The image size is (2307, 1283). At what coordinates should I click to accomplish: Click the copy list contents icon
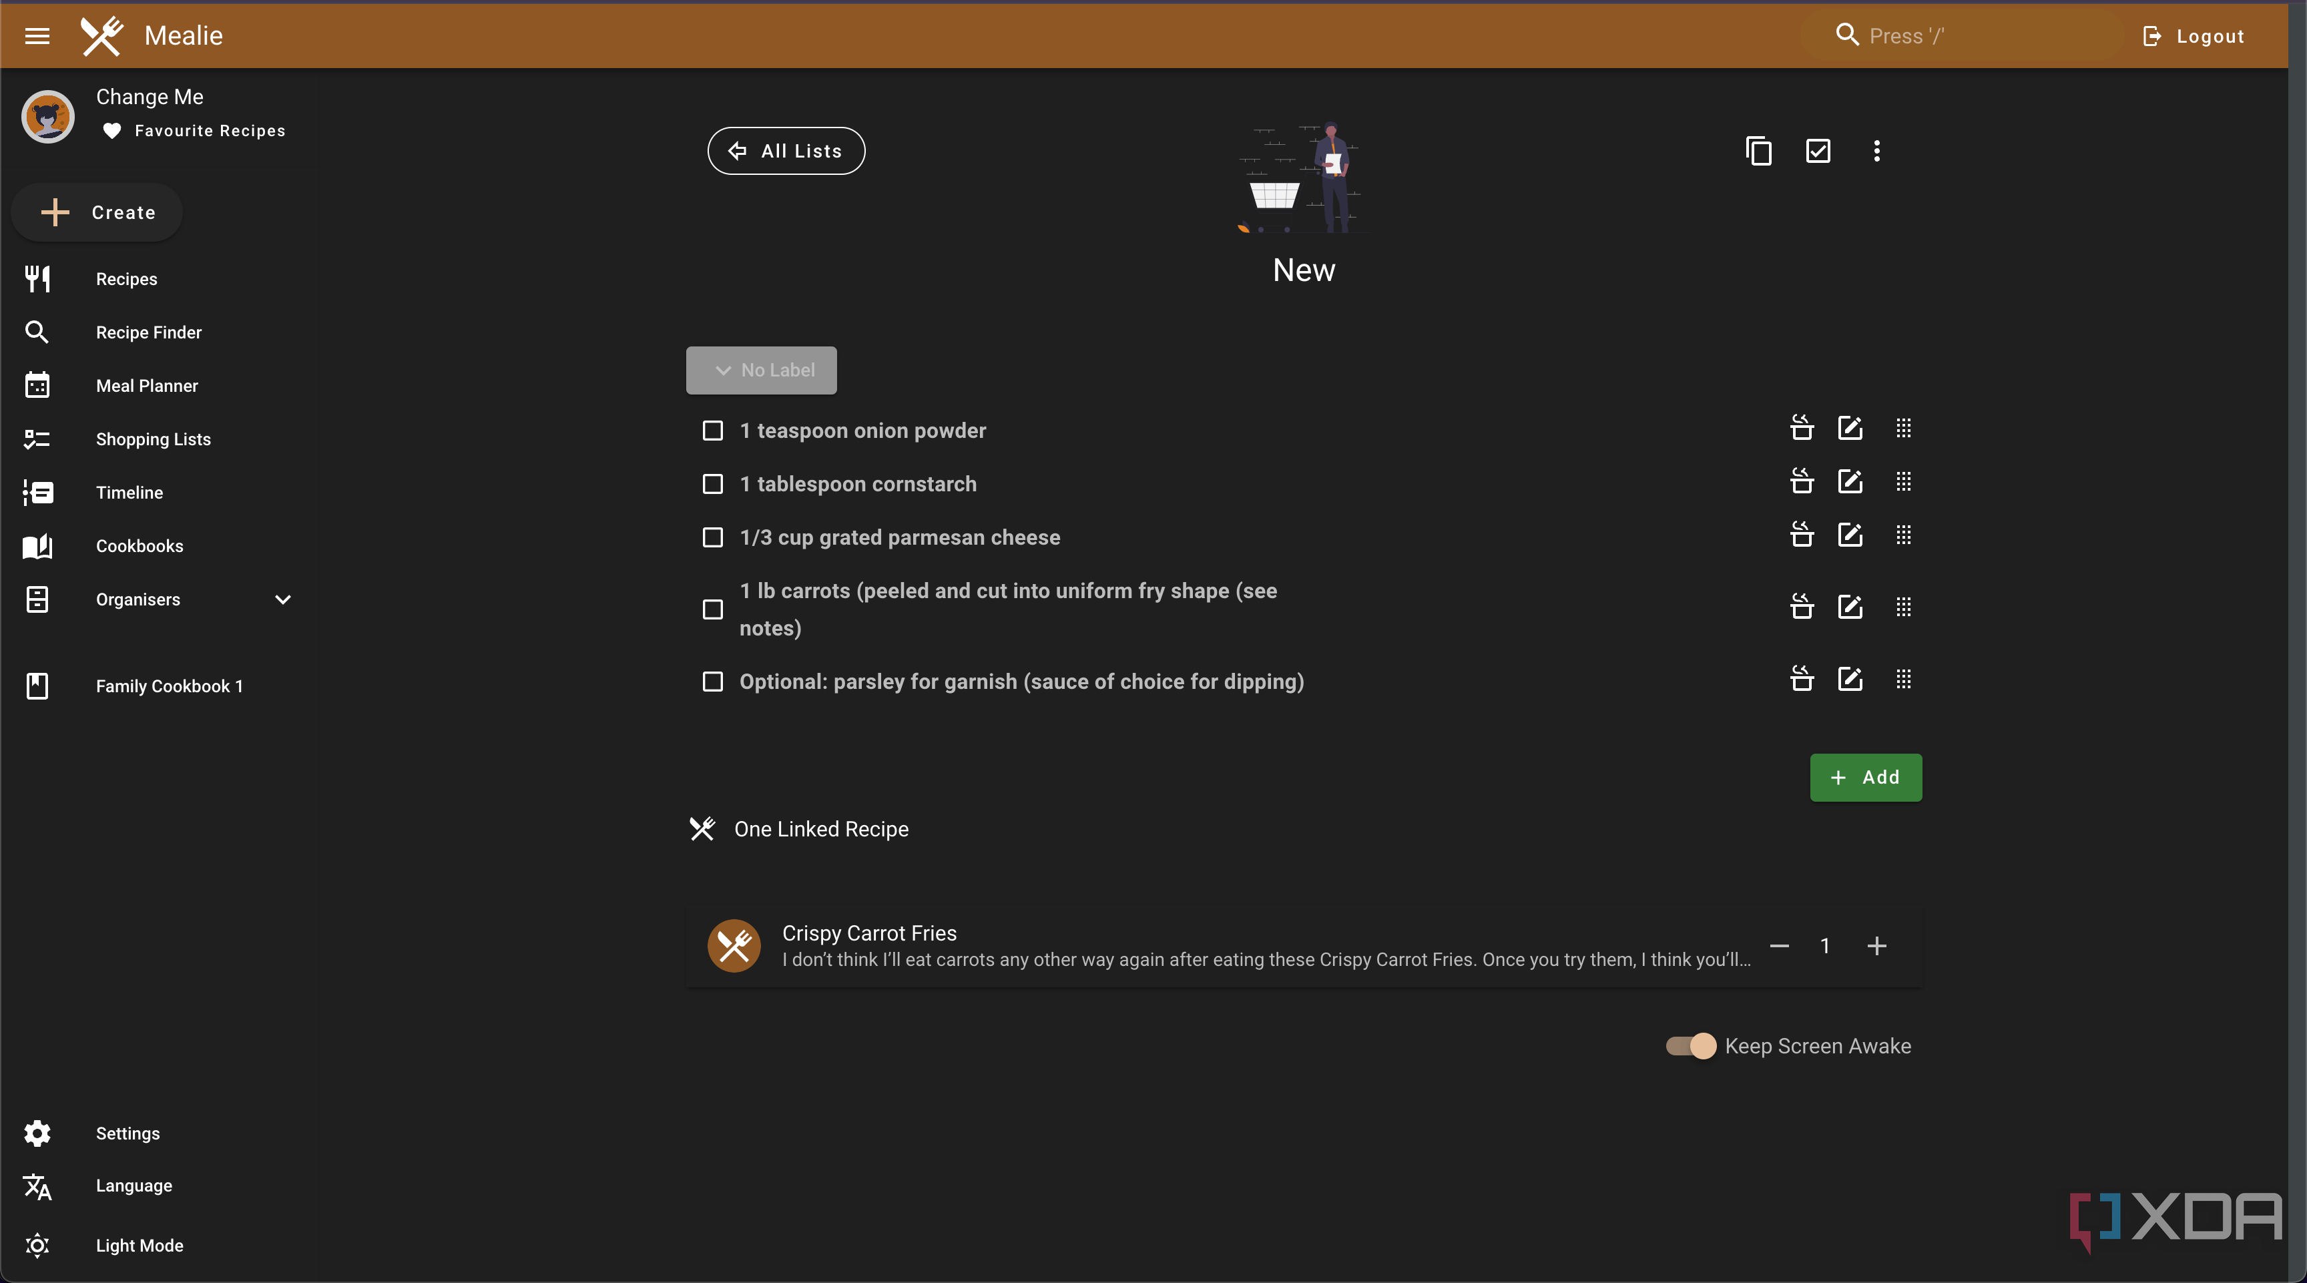[x=1759, y=150]
